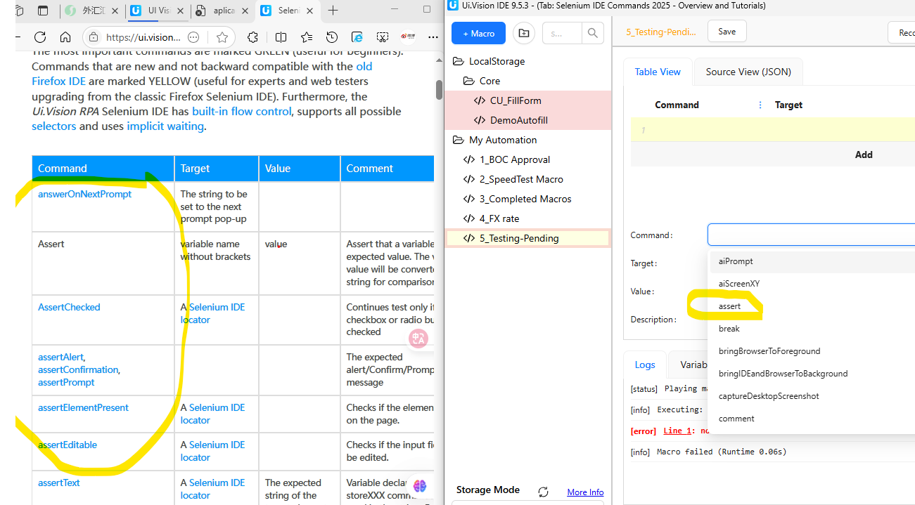
Task: Collapse the My Automation folder
Action: point(459,140)
